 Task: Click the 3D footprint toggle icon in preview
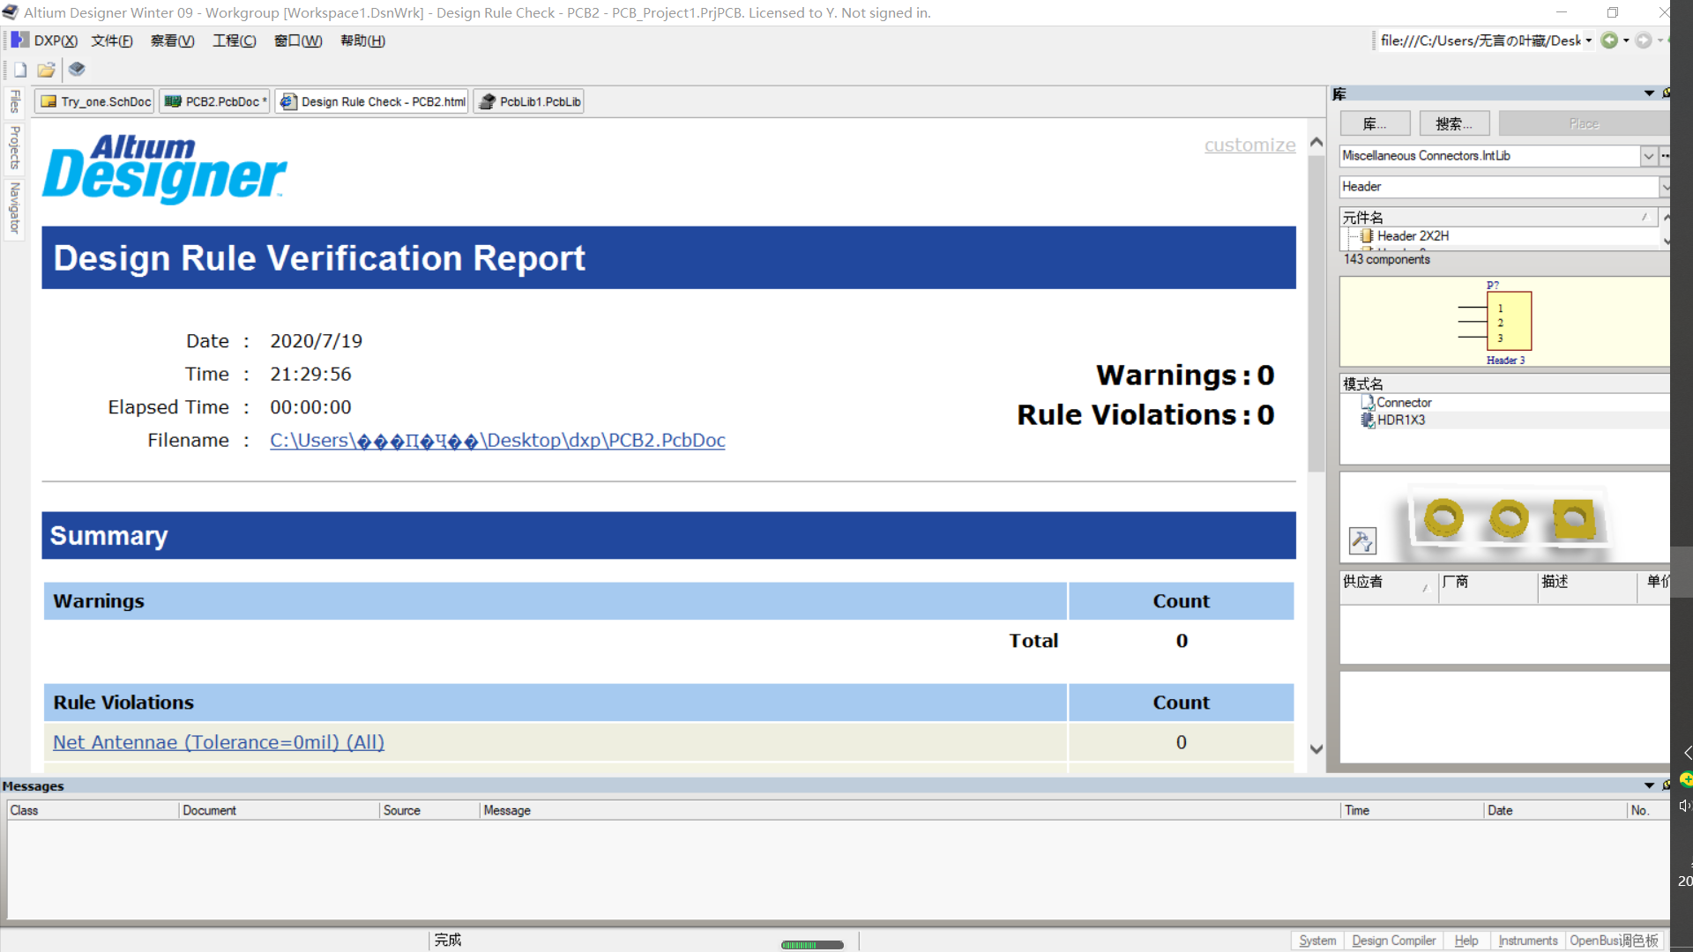[x=1362, y=540]
